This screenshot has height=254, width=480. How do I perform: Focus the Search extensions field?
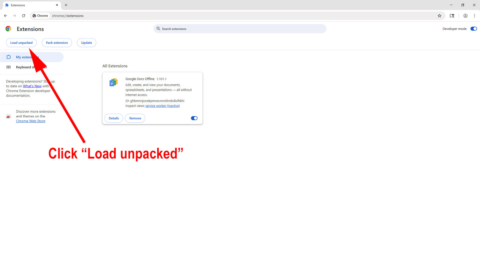240,29
